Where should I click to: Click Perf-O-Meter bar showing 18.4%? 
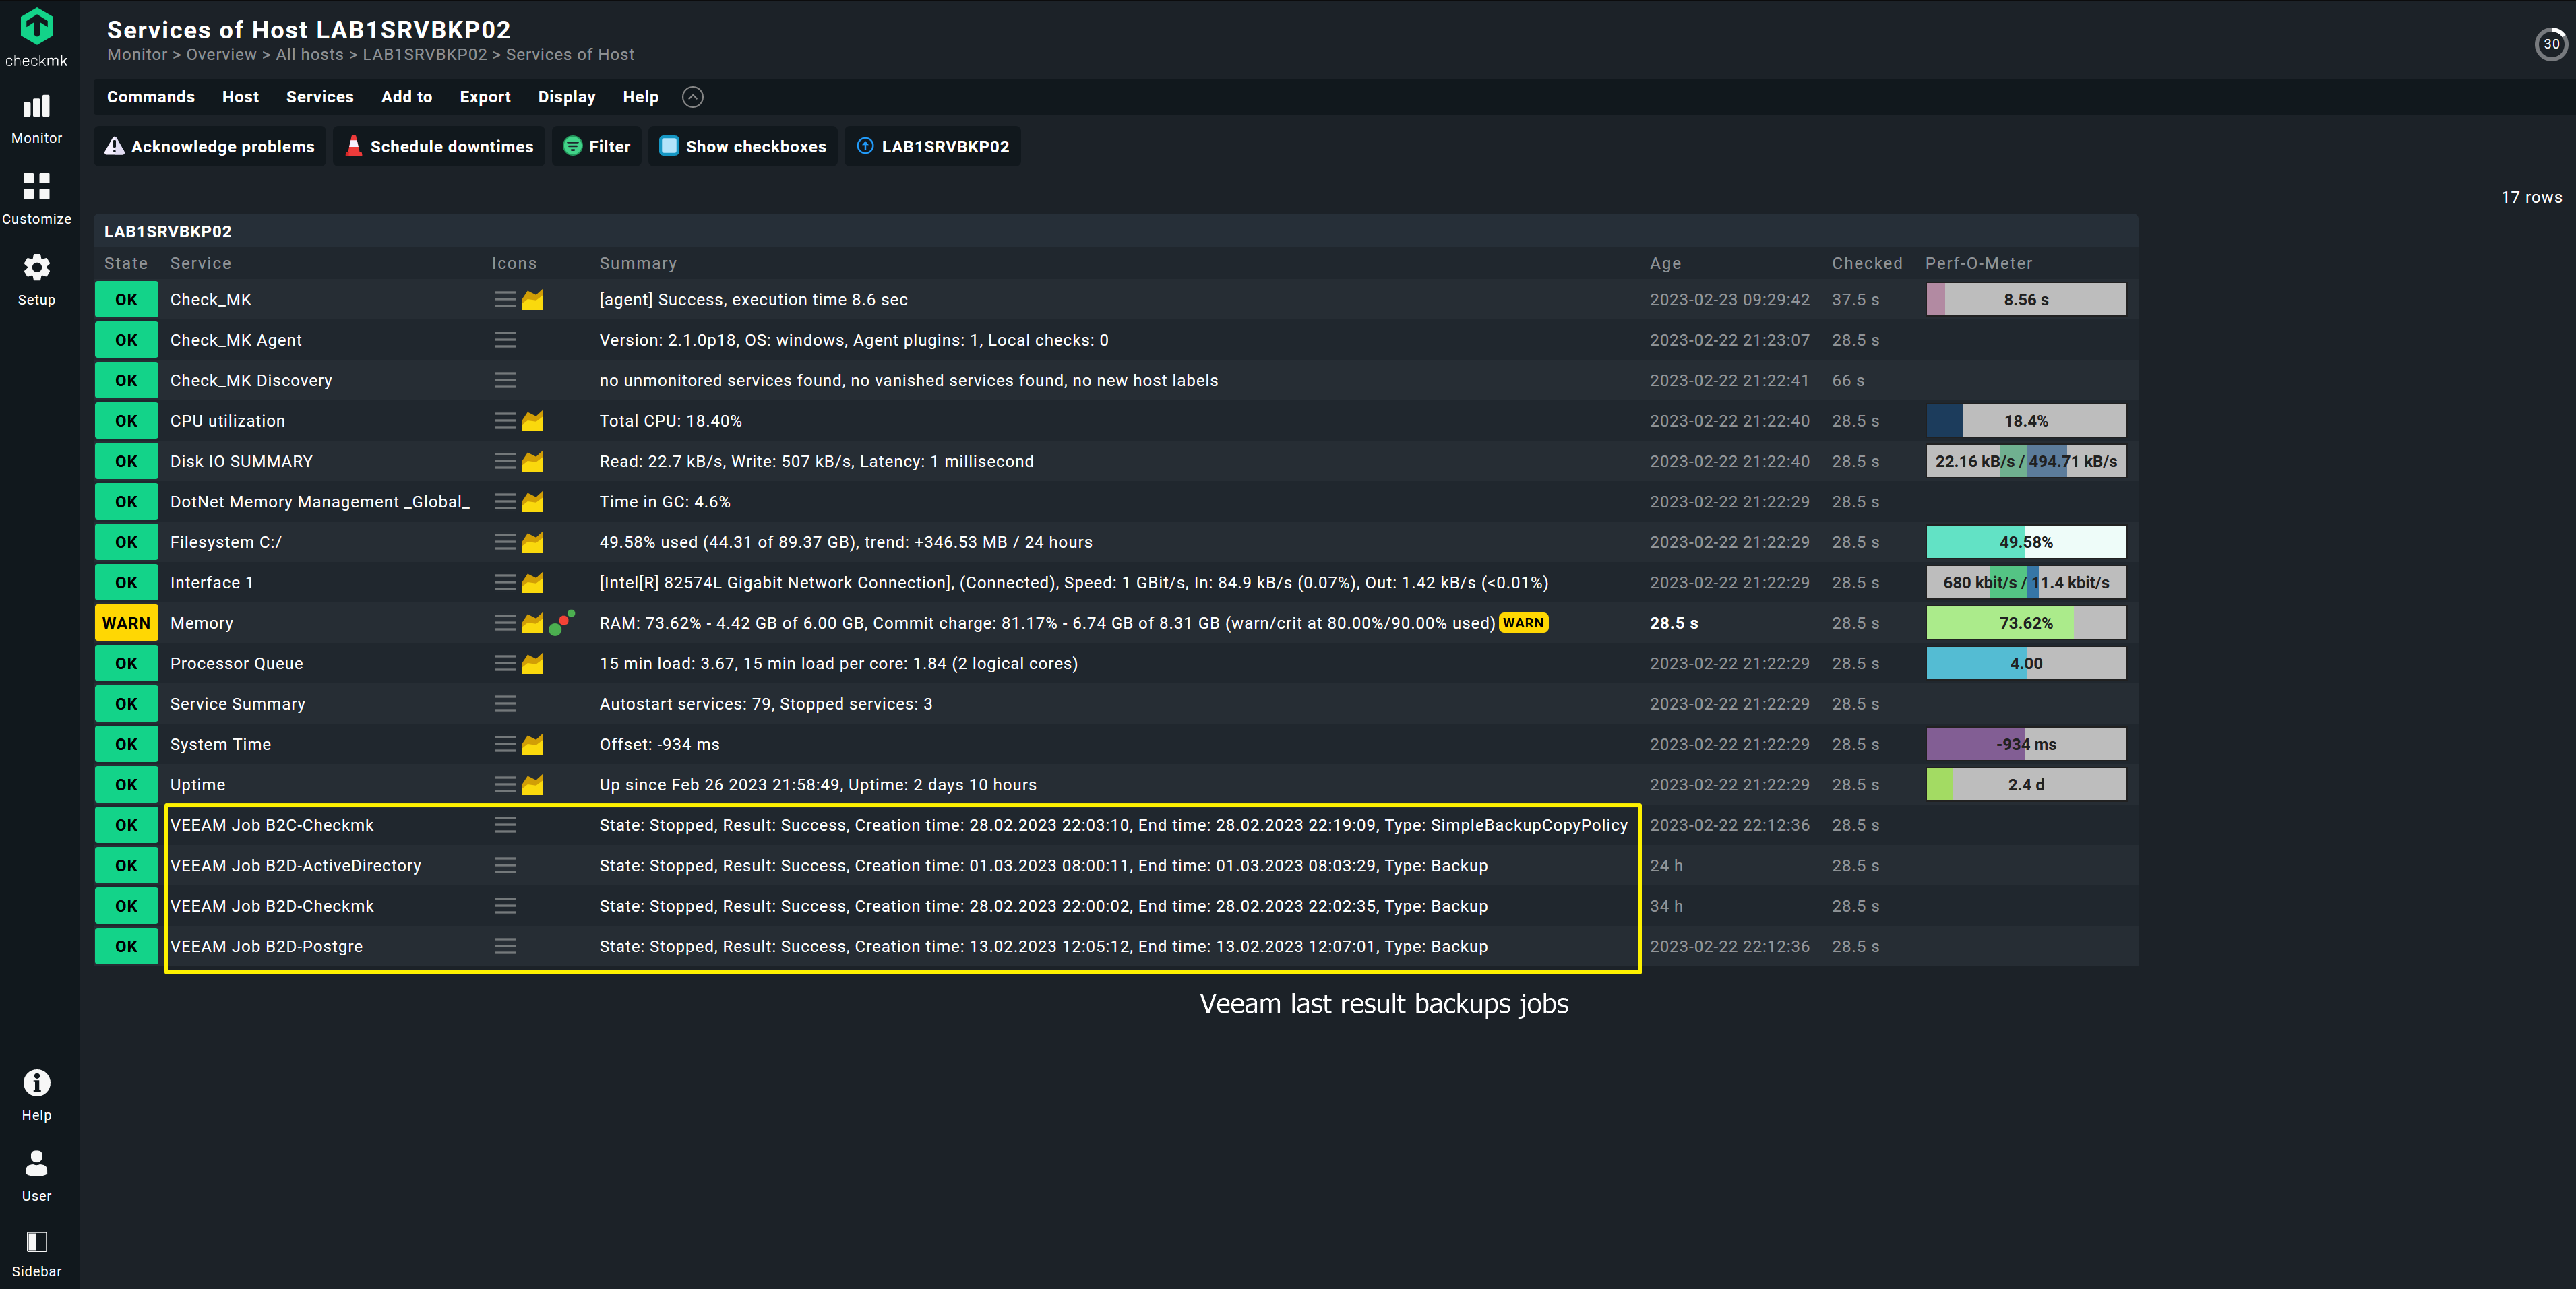2026,421
